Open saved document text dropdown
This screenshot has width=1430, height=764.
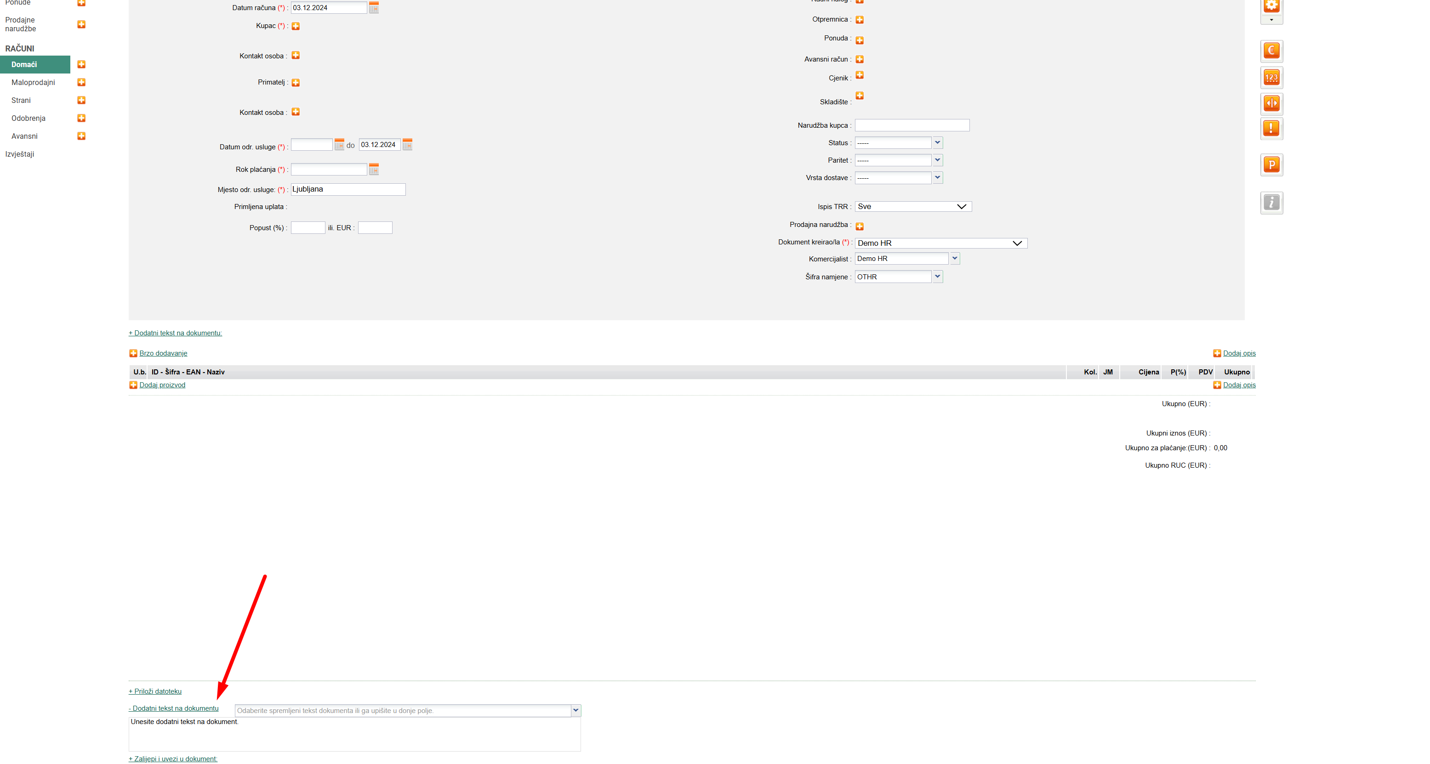(x=575, y=710)
